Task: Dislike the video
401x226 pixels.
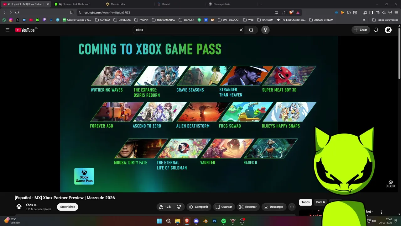Action: point(179,207)
